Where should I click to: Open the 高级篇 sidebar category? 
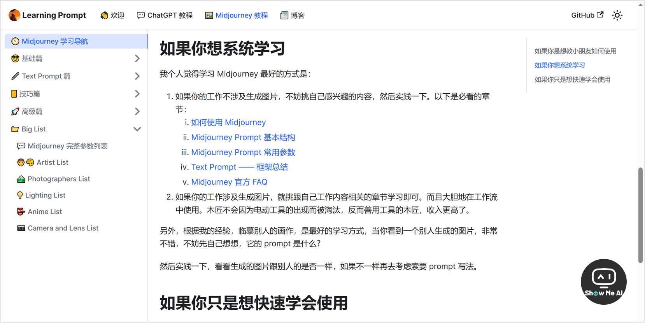point(32,112)
